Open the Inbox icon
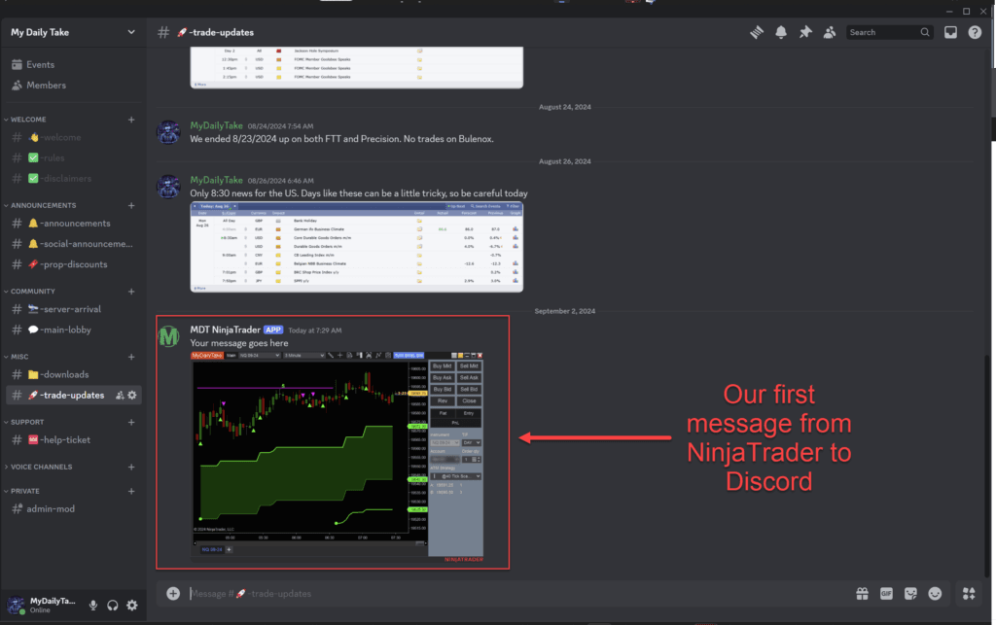Viewport: 996px width, 625px height. [x=950, y=32]
